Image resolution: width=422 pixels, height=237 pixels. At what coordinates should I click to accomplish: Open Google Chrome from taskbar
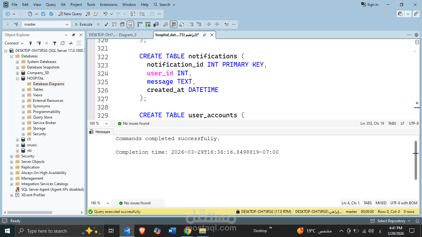point(187,231)
